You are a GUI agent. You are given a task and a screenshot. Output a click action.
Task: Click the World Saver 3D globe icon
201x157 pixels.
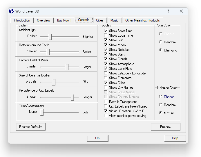point(11,11)
